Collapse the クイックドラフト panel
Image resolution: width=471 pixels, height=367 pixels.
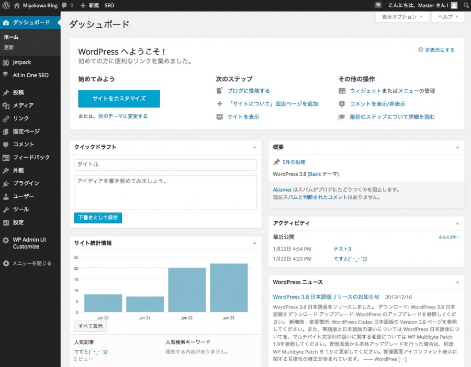point(254,147)
